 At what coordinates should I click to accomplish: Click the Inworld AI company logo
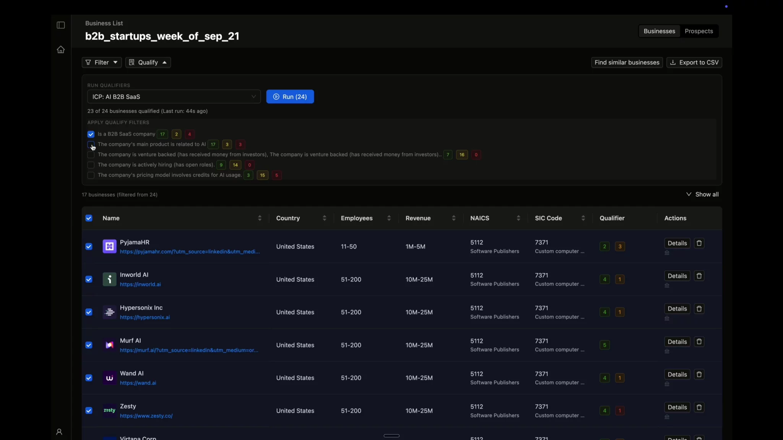(x=109, y=279)
